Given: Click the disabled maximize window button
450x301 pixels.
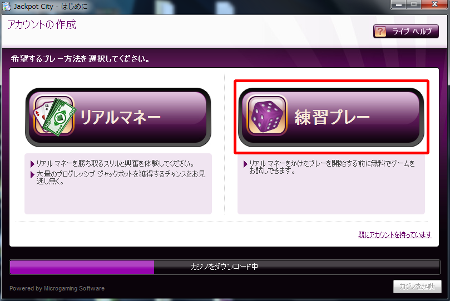Looking at the screenshot, I should click(x=414, y=4).
